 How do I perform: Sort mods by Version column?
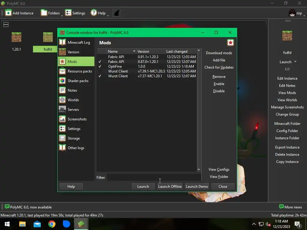click(151, 51)
